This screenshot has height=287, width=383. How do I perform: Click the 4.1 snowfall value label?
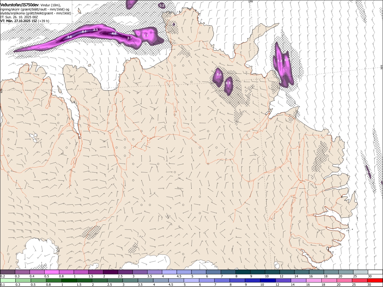click(84, 31)
